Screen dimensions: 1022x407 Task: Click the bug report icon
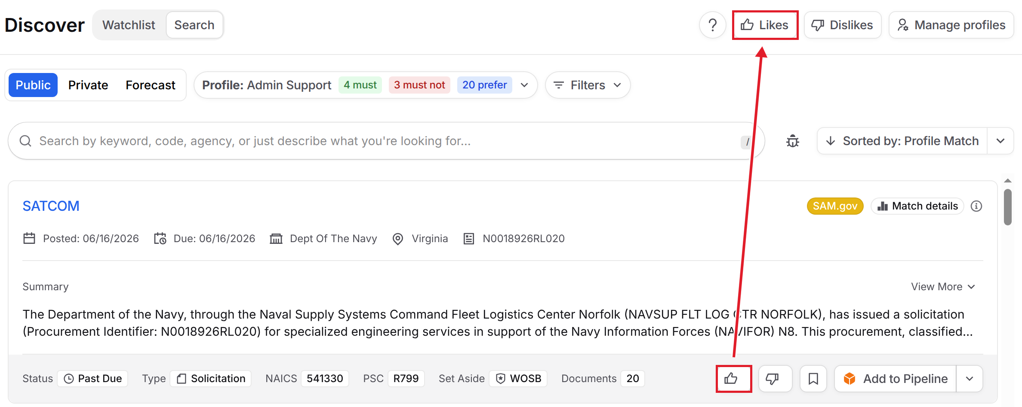pos(792,141)
